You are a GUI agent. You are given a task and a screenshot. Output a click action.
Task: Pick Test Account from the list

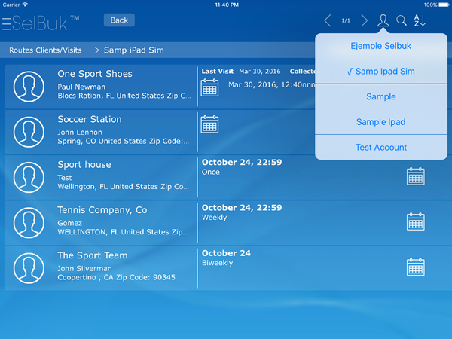click(380, 148)
